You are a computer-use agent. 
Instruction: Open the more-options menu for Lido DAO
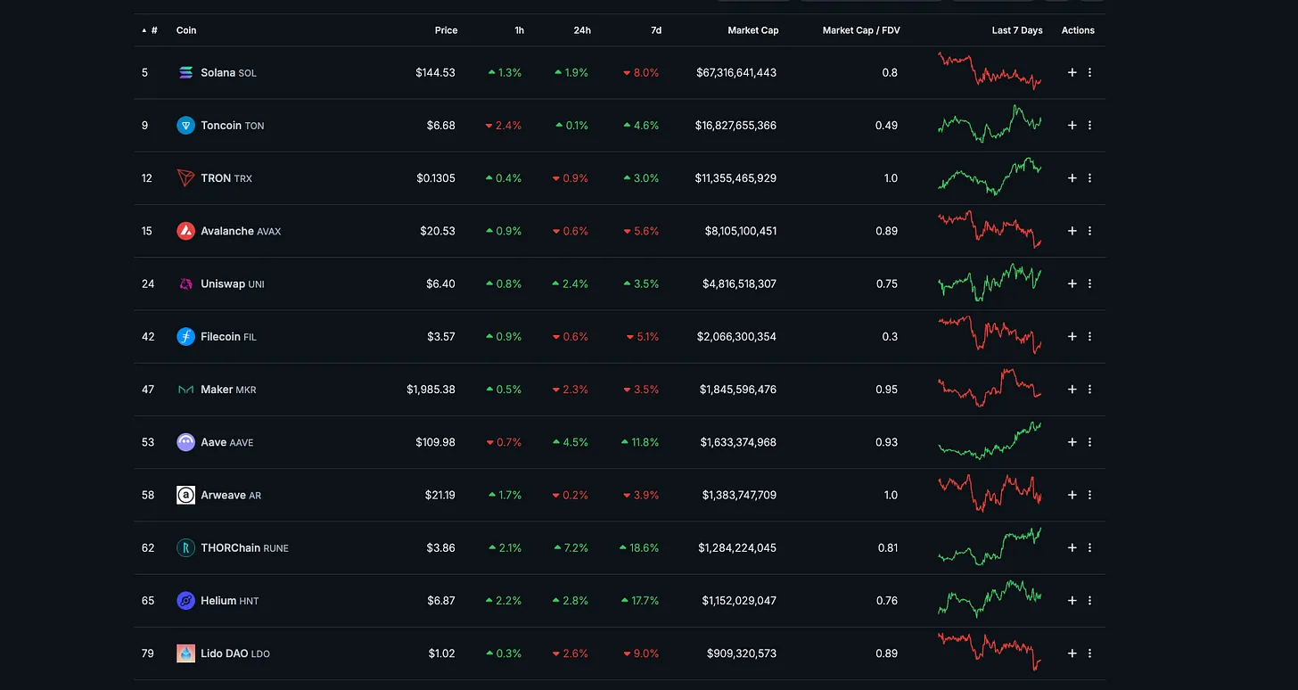1090,653
